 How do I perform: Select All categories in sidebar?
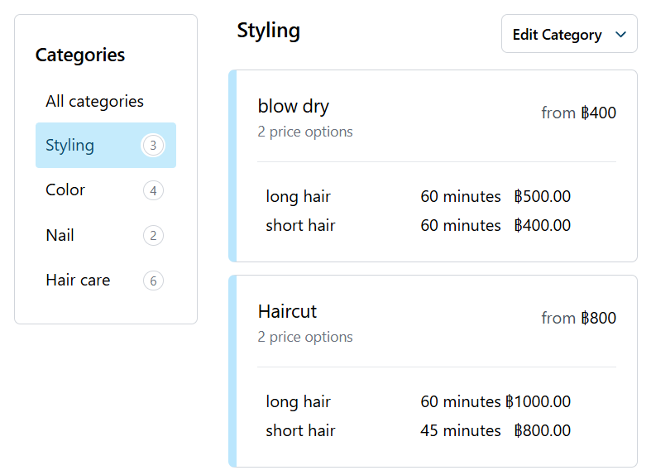tap(94, 101)
